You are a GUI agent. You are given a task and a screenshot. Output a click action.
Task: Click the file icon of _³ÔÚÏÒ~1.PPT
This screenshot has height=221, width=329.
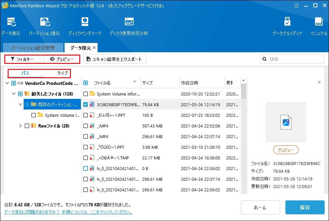pyautogui.click(x=92, y=147)
